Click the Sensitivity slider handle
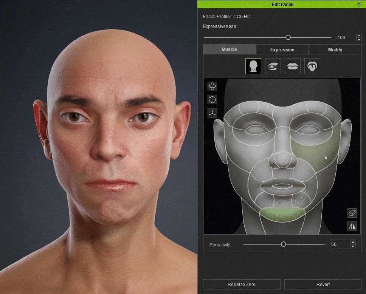The width and height of the screenshot is (366, 294). (x=283, y=244)
